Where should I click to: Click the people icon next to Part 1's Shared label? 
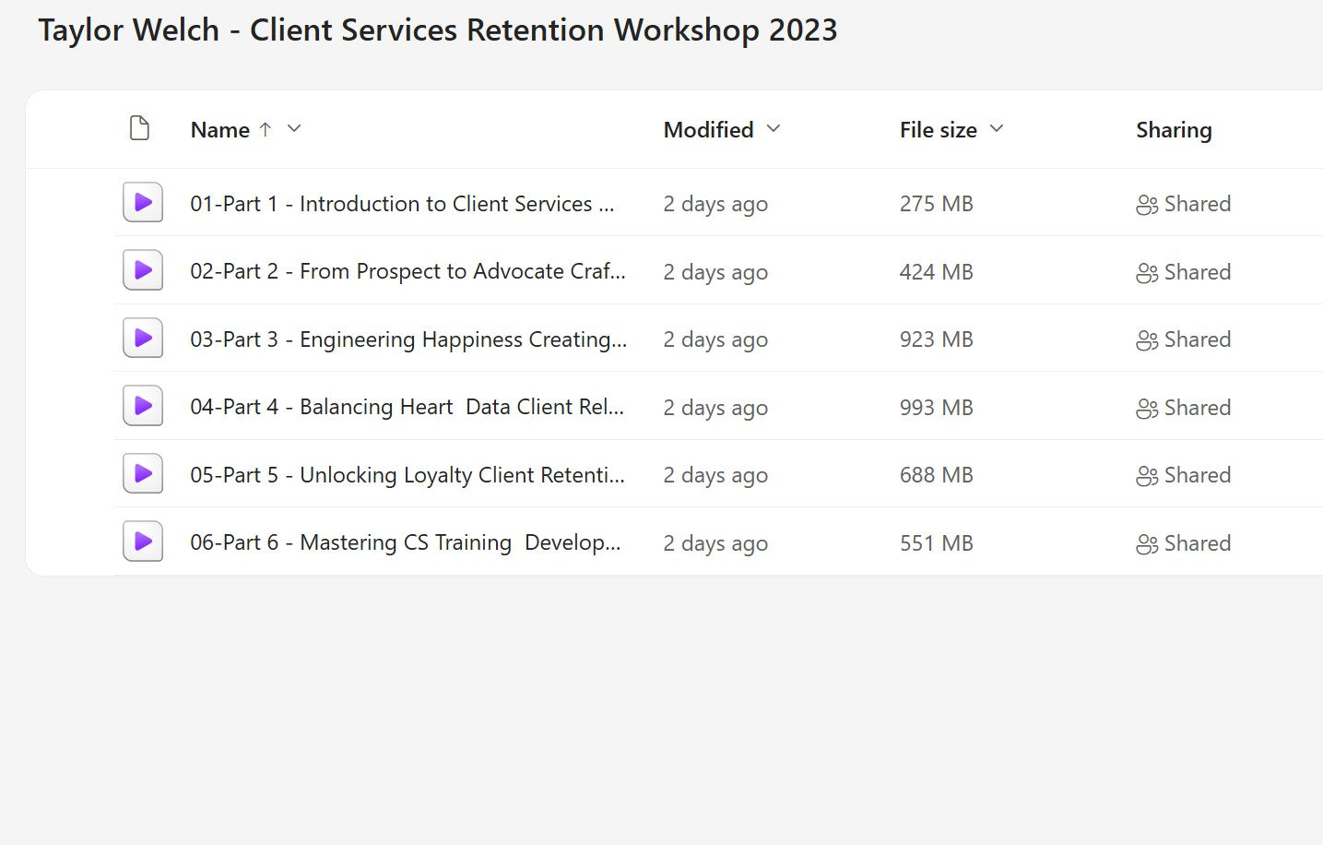pyautogui.click(x=1147, y=204)
